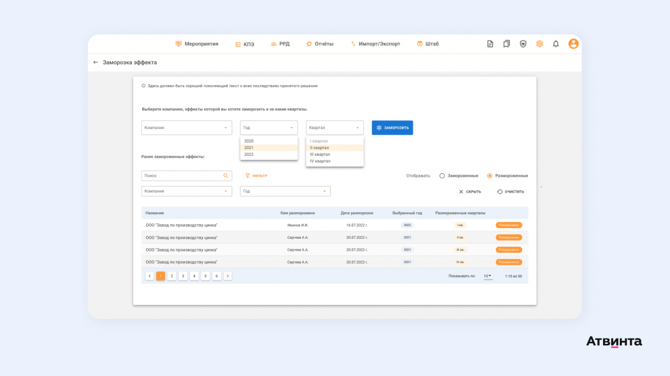
Task: Click the Заморозить button
Action: pyautogui.click(x=392, y=128)
